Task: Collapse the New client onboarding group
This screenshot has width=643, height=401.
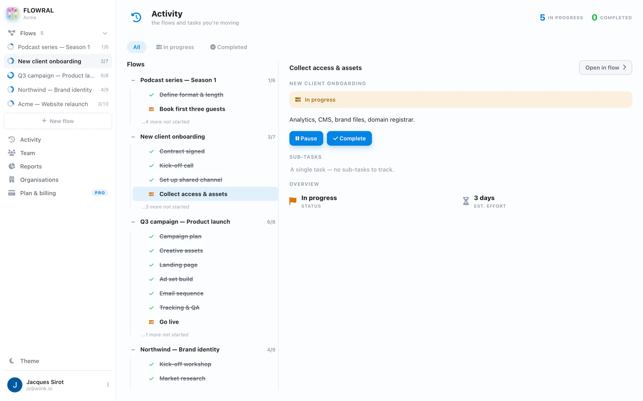Action: tap(133, 137)
